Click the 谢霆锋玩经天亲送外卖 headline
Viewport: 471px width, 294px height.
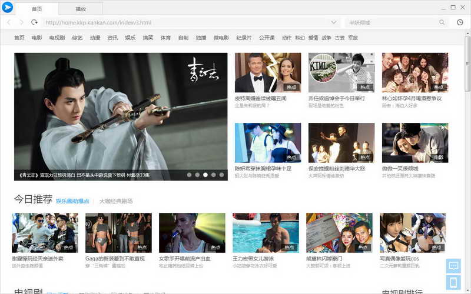pos(38,259)
